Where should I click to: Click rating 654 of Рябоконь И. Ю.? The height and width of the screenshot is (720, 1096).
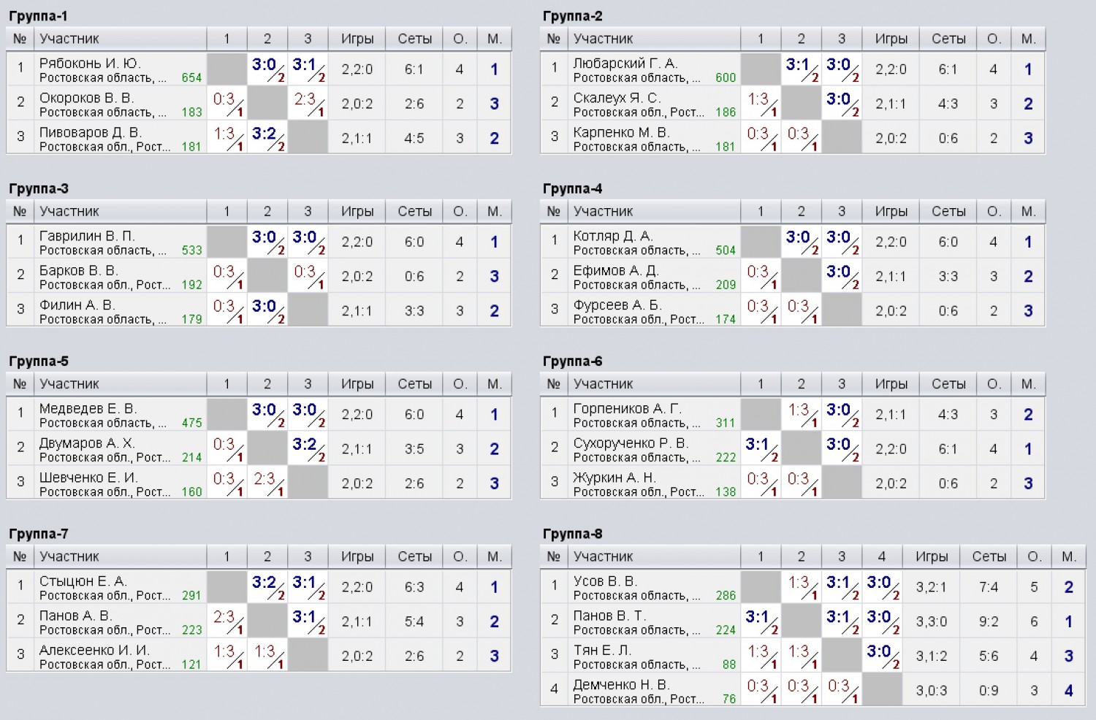(191, 77)
